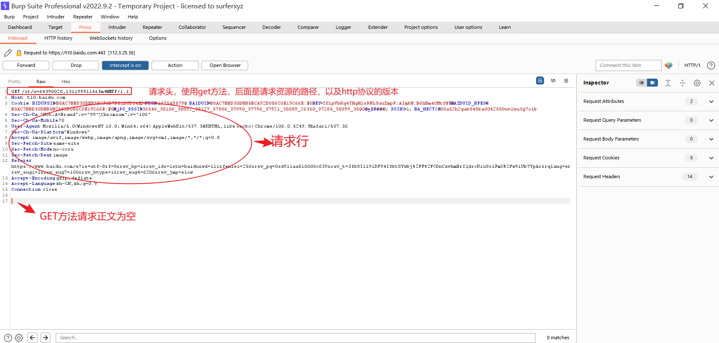Click the pencil edit target icon
Screen dimensions: 719x343
coord(8,53)
